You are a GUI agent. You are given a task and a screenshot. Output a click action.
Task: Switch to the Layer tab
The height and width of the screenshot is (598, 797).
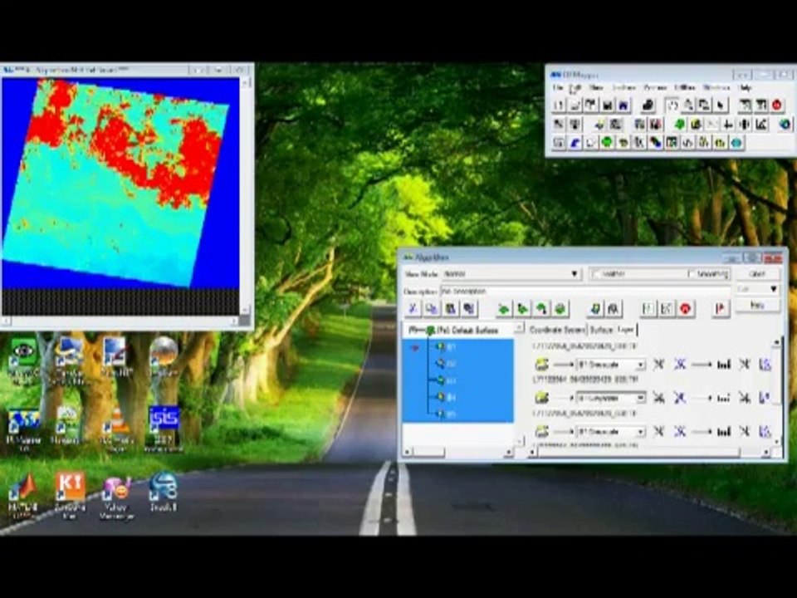tap(625, 330)
